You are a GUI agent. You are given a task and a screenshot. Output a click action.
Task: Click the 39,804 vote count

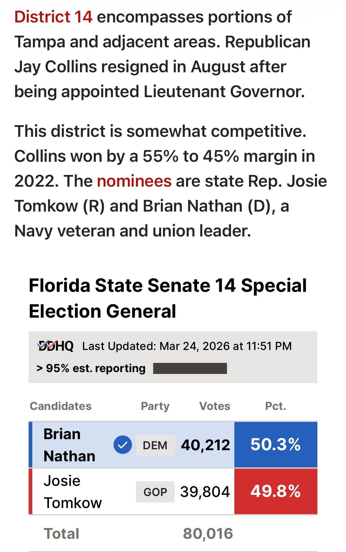205,492
